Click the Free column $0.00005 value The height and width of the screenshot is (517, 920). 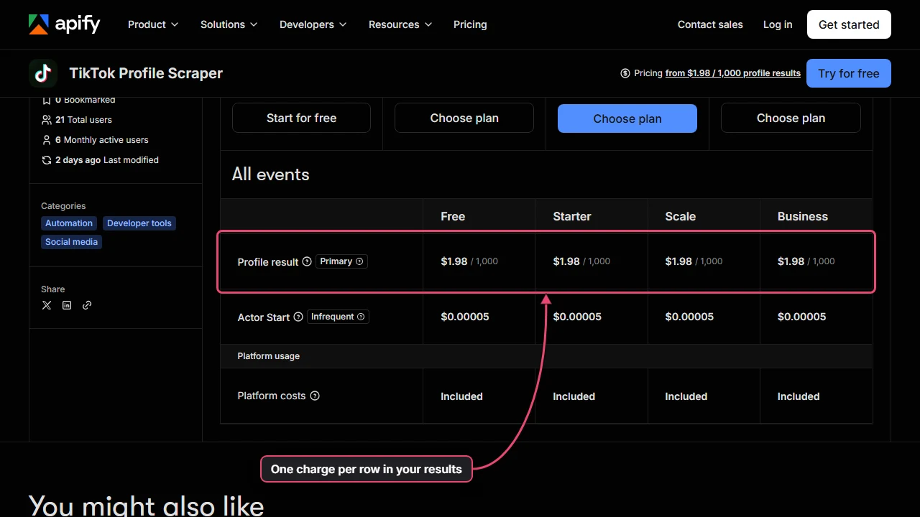tap(465, 317)
